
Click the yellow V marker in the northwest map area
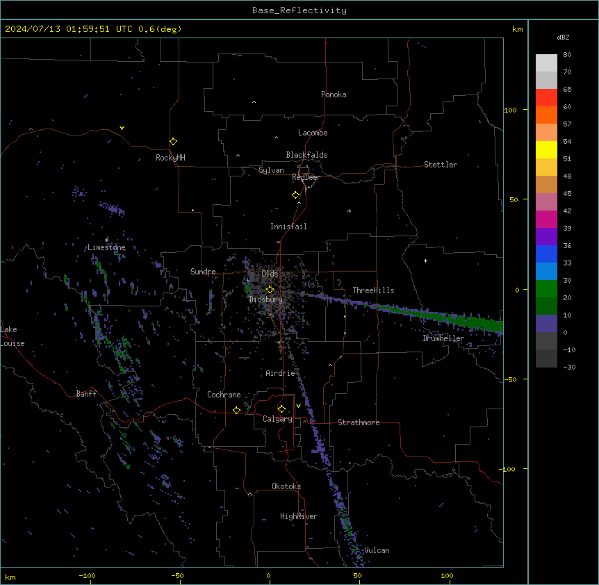(122, 128)
